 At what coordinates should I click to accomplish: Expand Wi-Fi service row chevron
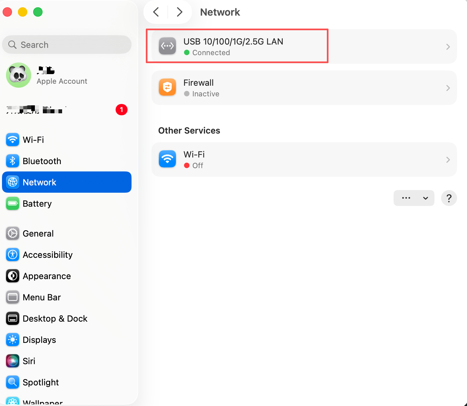(448, 160)
